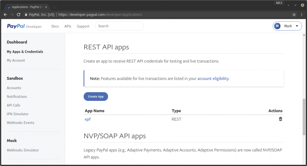Viewport: 307px width, 166px height.
Task: Bookmark this page with the star icon
Action: pyautogui.click(x=294, y=14)
